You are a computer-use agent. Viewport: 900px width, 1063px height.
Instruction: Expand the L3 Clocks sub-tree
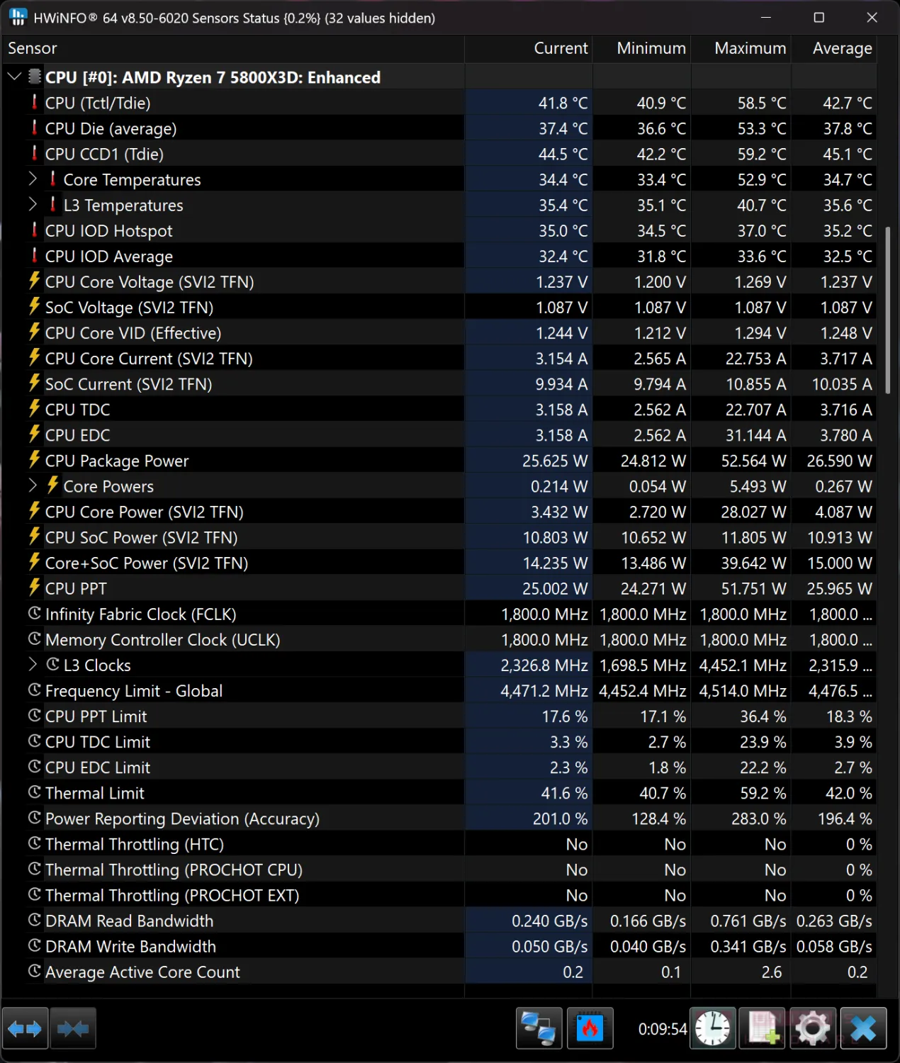pos(33,664)
